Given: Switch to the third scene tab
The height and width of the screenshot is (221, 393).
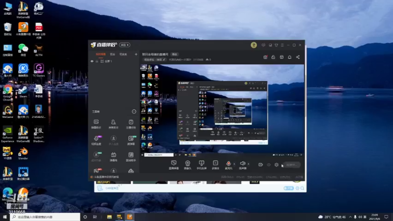Looking at the screenshot, I should 123,55.
